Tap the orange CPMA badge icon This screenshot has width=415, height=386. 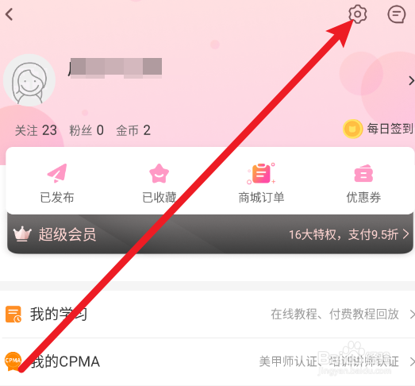(13, 361)
